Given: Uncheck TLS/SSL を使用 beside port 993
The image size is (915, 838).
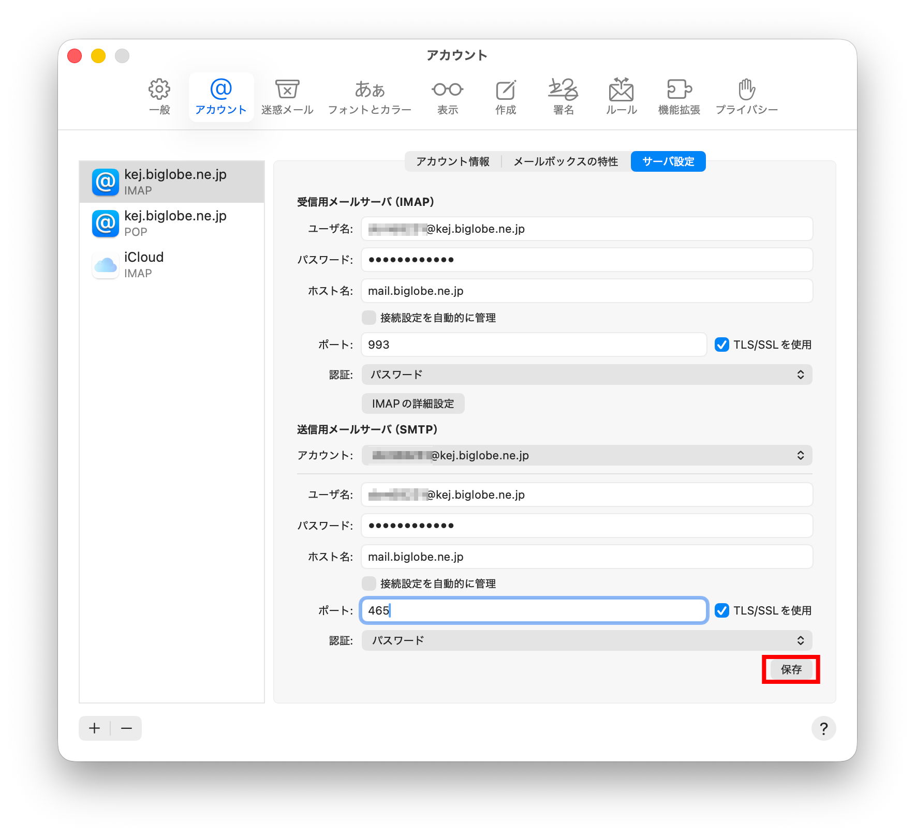Looking at the screenshot, I should (x=722, y=345).
